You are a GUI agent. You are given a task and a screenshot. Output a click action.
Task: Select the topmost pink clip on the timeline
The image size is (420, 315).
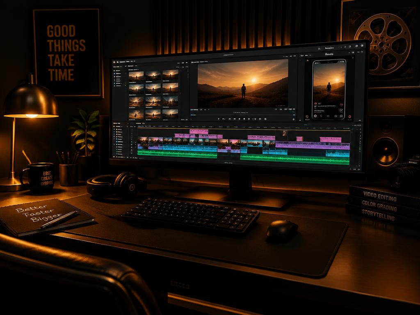199,131
